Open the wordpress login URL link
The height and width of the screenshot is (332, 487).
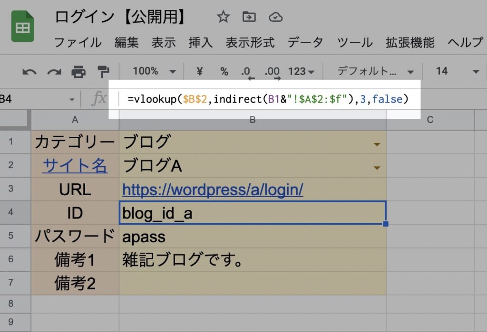(213, 190)
